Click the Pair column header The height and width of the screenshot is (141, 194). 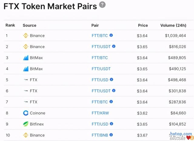(x=95, y=25)
